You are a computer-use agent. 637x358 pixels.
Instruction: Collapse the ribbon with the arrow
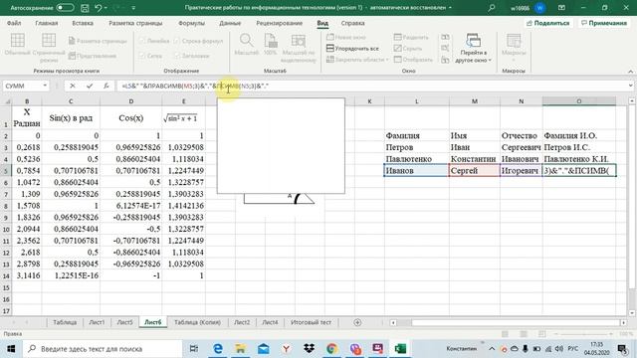(630, 71)
